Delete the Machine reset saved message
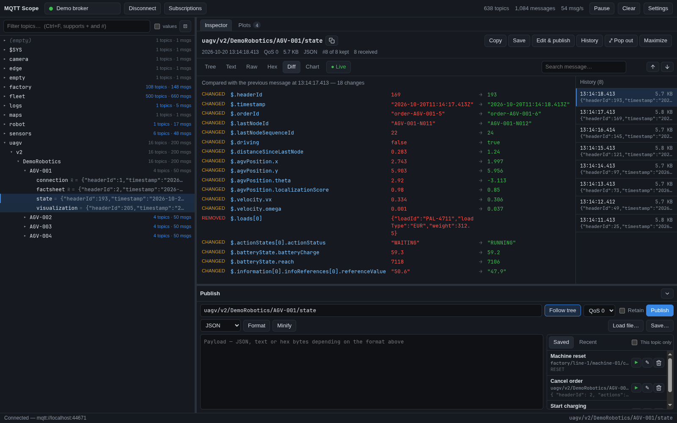The height and width of the screenshot is (423, 677). (x=659, y=363)
